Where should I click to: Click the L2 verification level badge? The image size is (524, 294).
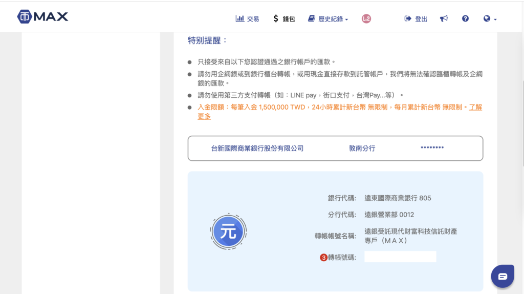pyautogui.click(x=366, y=18)
